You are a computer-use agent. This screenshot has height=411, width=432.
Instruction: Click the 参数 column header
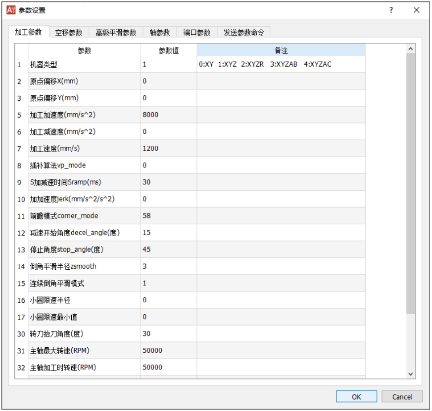(84, 50)
